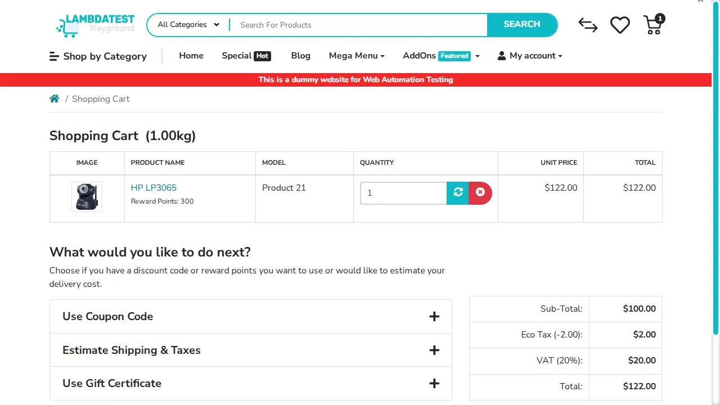Click the 'Shopping Cart (1.00kg)' heading
This screenshot has height=405, width=720.
point(123,136)
